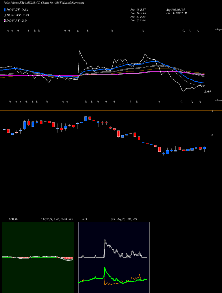The height and width of the screenshot is (293, 222).
Task: Click the 'MACD:' panel heading
Action: click(13, 219)
